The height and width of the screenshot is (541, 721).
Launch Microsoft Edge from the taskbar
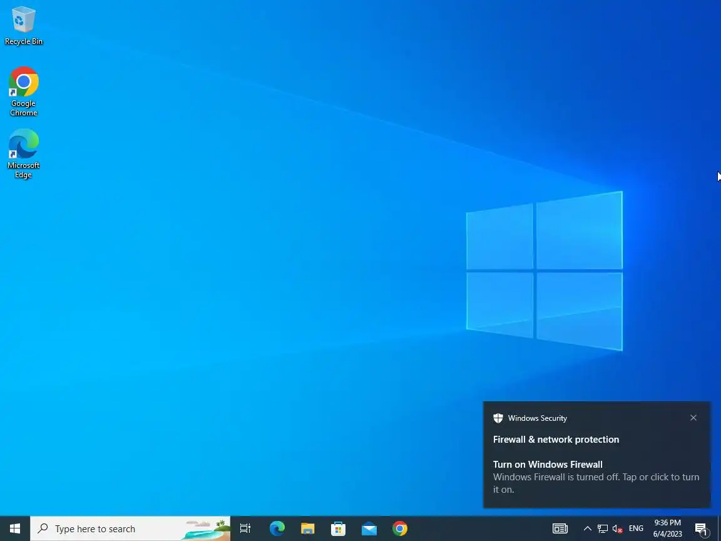[x=277, y=528]
